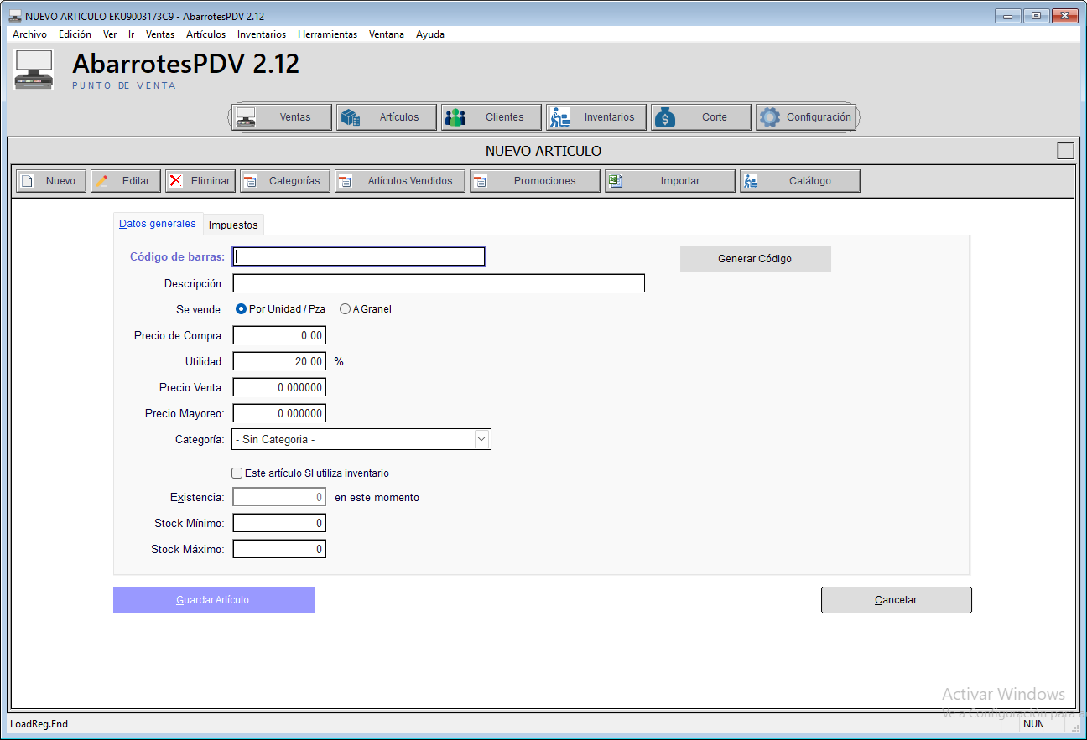The width and height of the screenshot is (1087, 740).
Task: Click the Cancelar button
Action: click(x=896, y=600)
